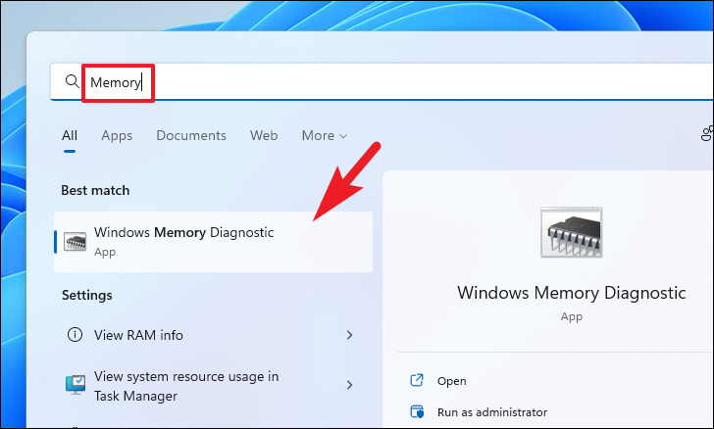Switch to the Web tab

pyautogui.click(x=264, y=135)
